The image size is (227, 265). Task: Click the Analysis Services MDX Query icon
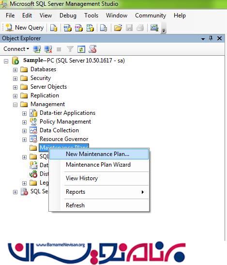coord(68,28)
